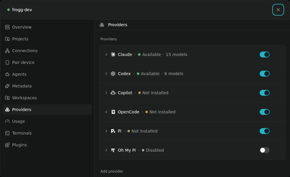Click the Pair device phone icon
The height and width of the screenshot is (177, 290).
point(7,62)
